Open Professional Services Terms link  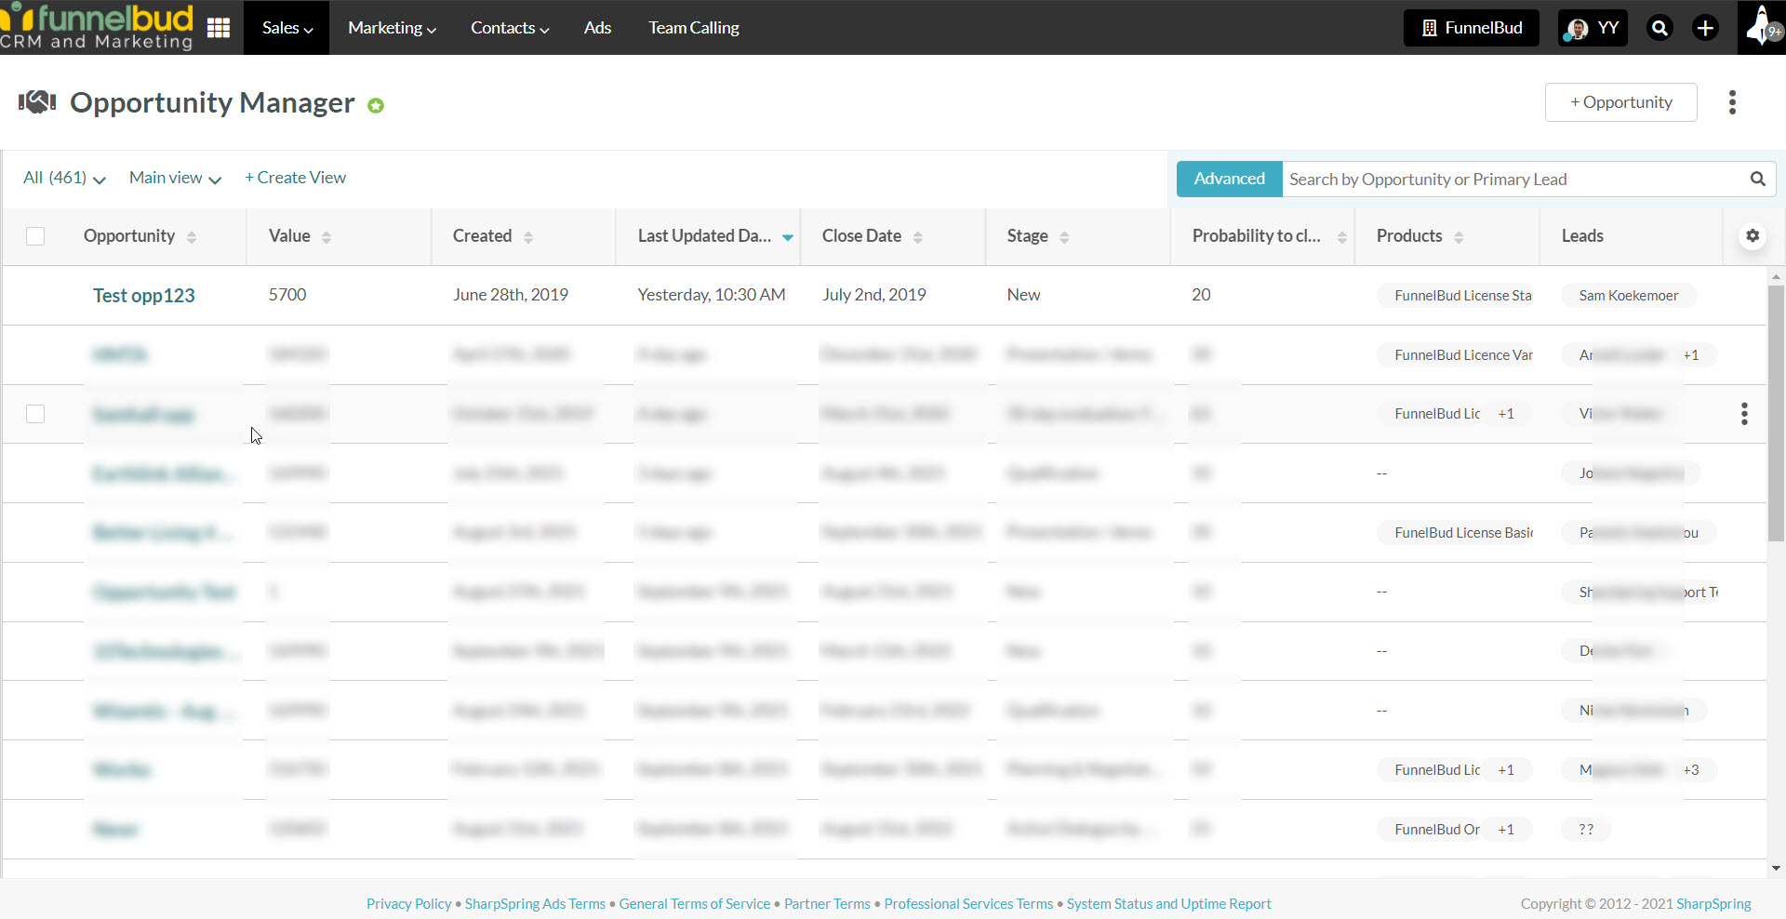968,904
